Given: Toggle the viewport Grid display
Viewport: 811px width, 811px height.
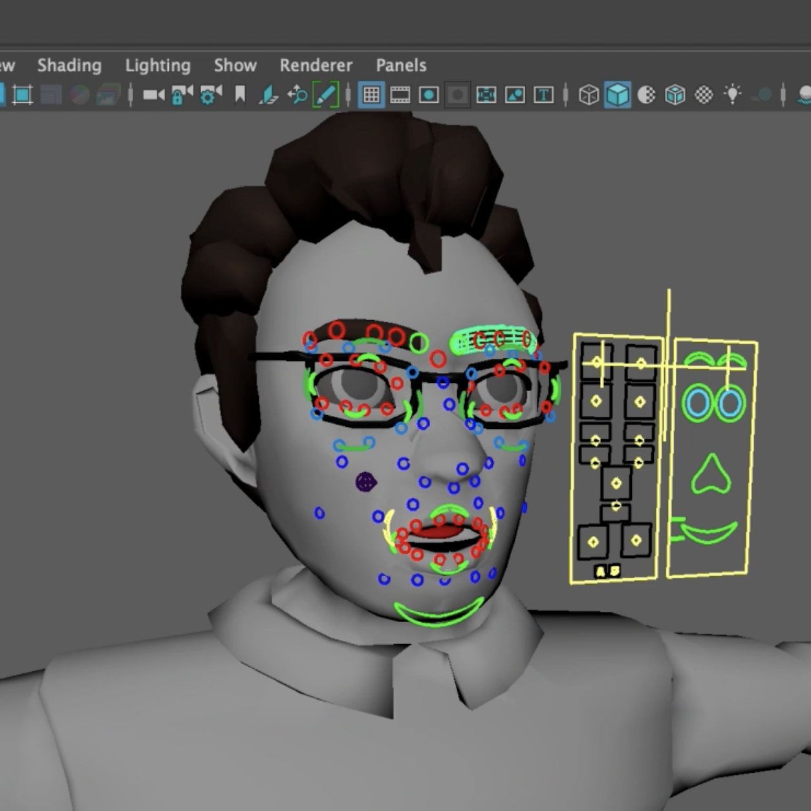Looking at the screenshot, I should (371, 95).
